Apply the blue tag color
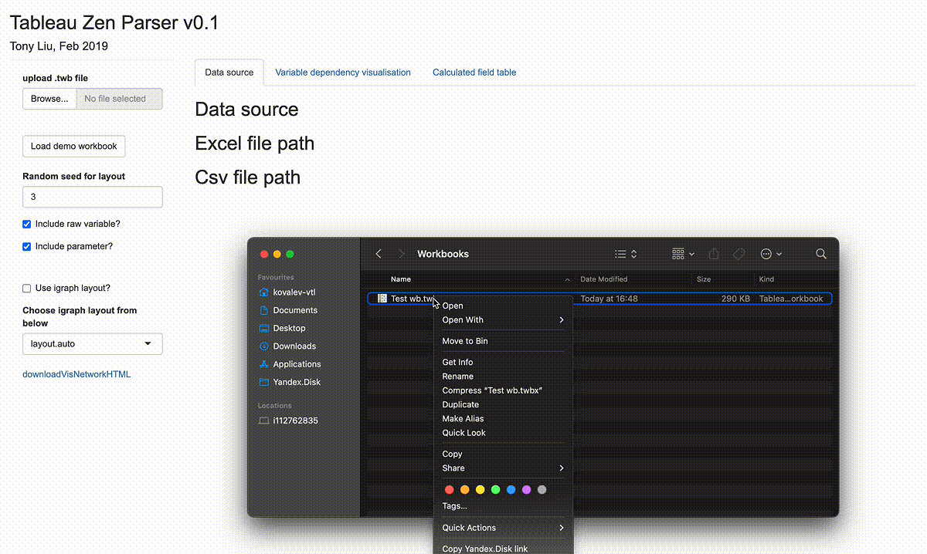 tap(511, 490)
